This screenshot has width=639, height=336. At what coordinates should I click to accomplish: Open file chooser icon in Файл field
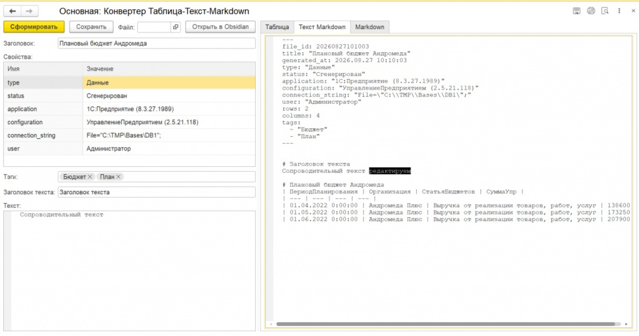(x=175, y=27)
